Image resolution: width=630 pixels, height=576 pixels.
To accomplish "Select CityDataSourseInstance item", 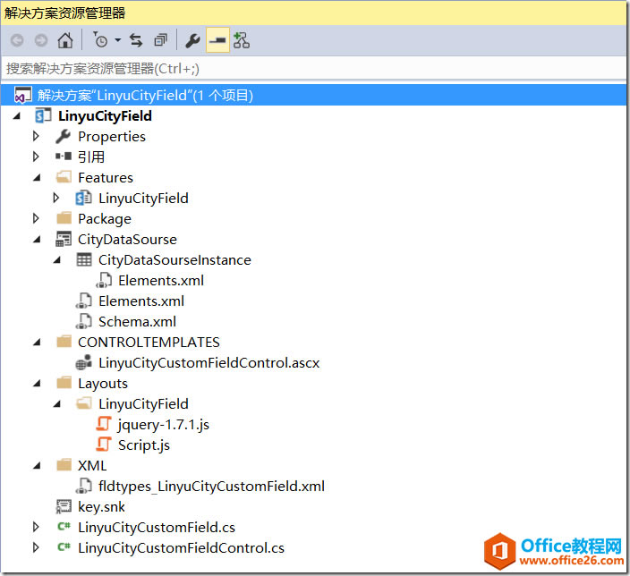I will (175, 260).
